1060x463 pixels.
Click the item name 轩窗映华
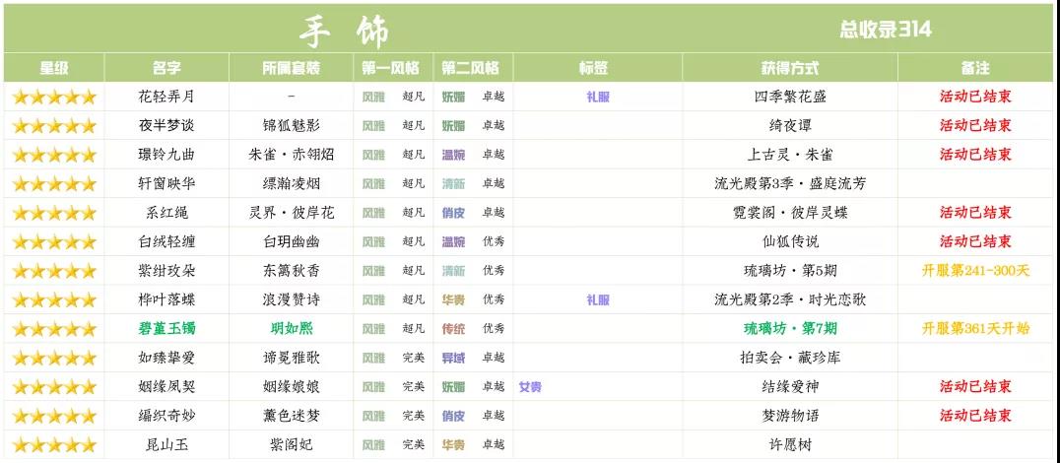tap(166, 184)
